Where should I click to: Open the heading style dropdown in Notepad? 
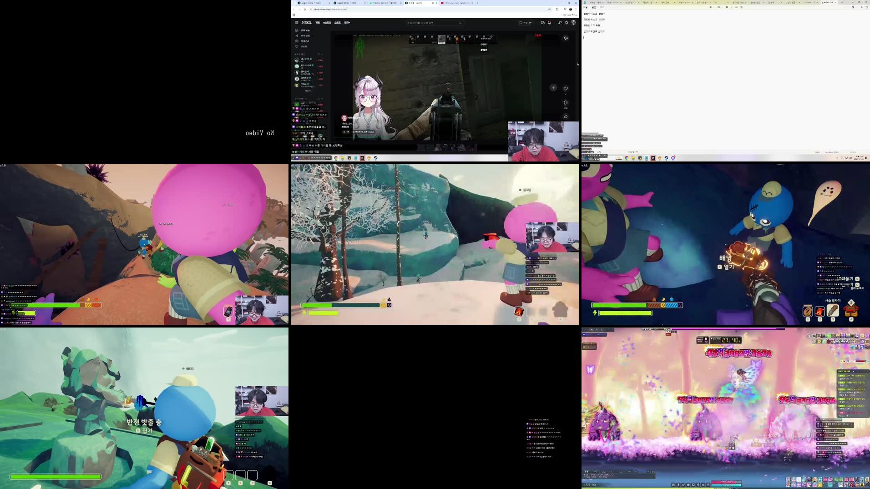coord(711,7)
